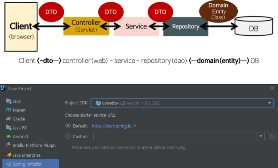The width and height of the screenshot is (278, 168).
Task: Click the external link arrow beside start.spring.io
Action: (x=135, y=126)
